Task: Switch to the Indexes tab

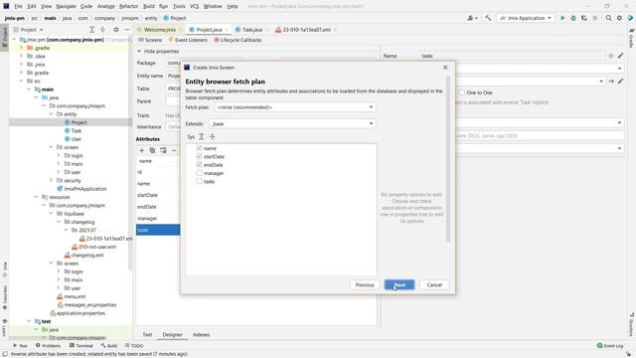Action: [201, 335]
